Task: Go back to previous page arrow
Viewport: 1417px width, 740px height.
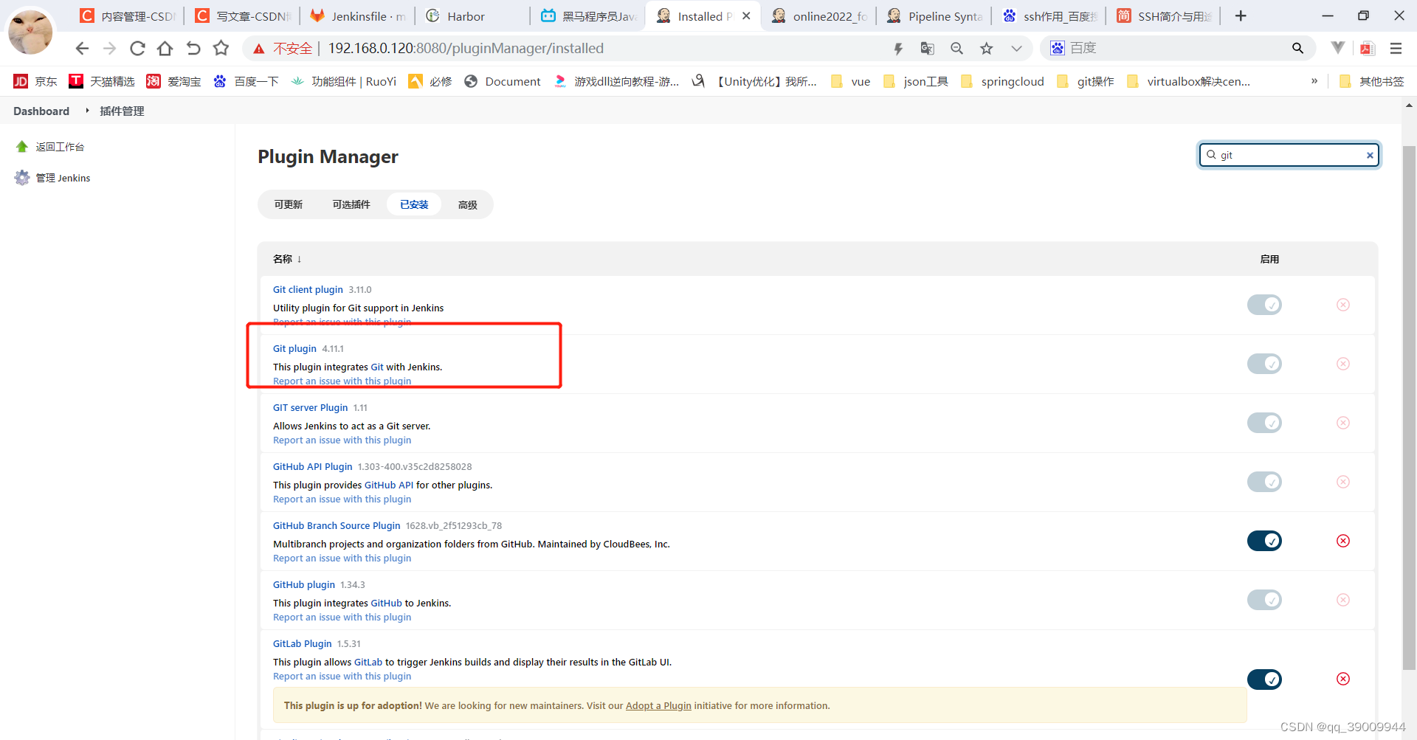Action: [x=82, y=49]
